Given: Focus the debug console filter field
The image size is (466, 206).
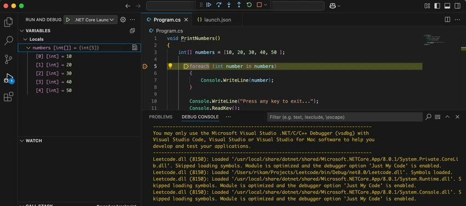Looking at the screenshot, I should click(x=345, y=117).
